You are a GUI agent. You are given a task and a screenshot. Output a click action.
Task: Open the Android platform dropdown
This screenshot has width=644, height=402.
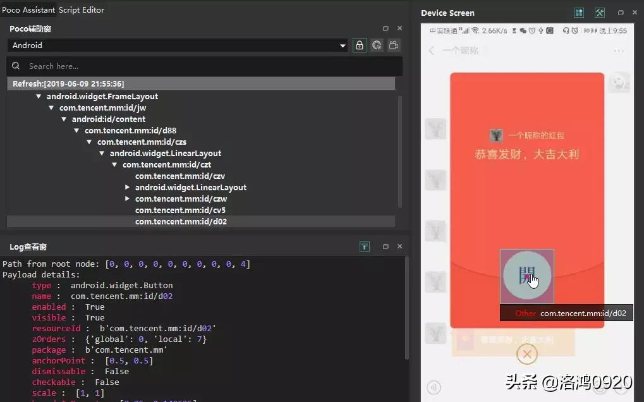pyautogui.click(x=342, y=45)
